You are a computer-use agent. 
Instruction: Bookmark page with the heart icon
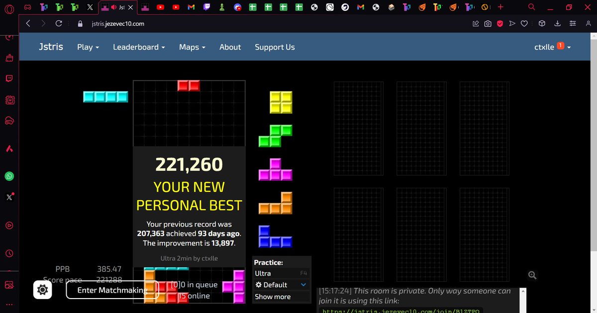tap(524, 23)
